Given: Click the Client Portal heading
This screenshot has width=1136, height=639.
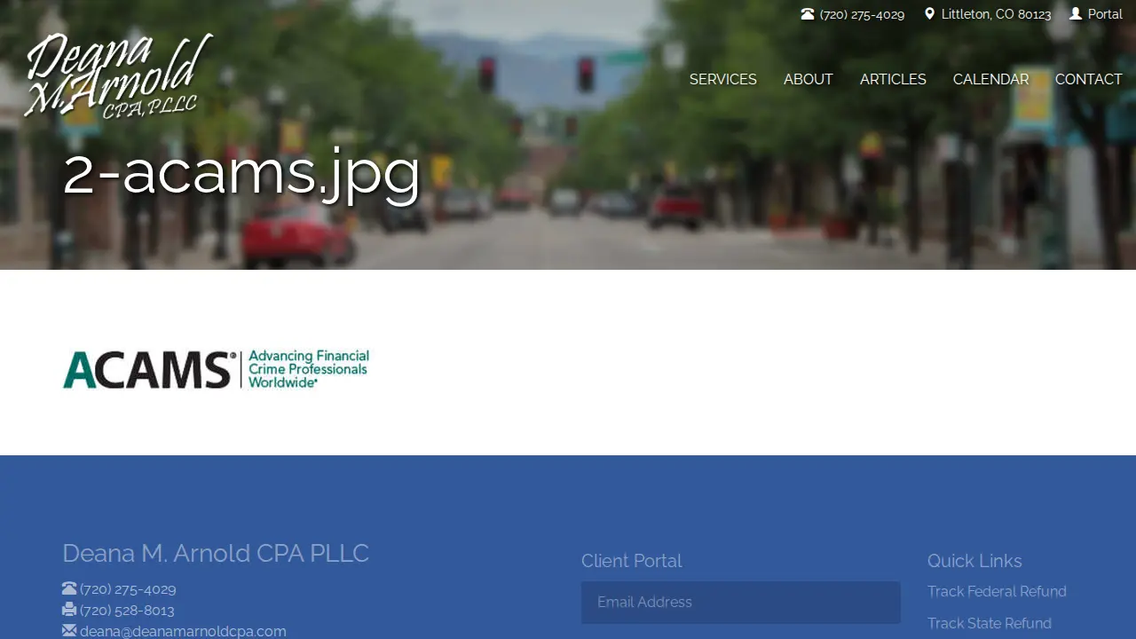Looking at the screenshot, I should [x=631, y=561].
